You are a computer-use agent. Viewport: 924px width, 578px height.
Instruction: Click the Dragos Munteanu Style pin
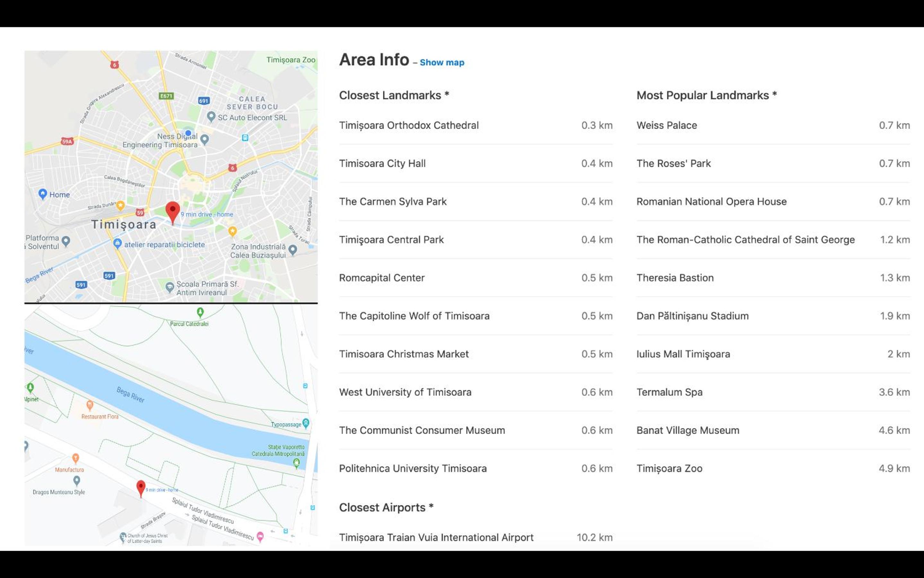(77, 480)
